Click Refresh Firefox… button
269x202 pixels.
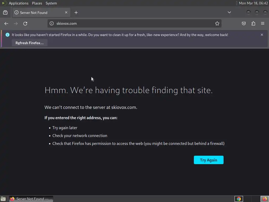click(x=29, y=43)
